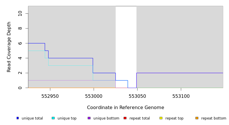Click the 553100 x-axis tick label
Image resolution: width=229 pixels, height=125 pixels.
181,96
